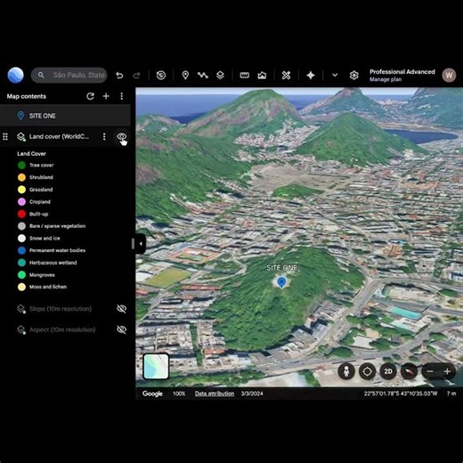Click the 100% loading indicator

(x=179, y=394)
